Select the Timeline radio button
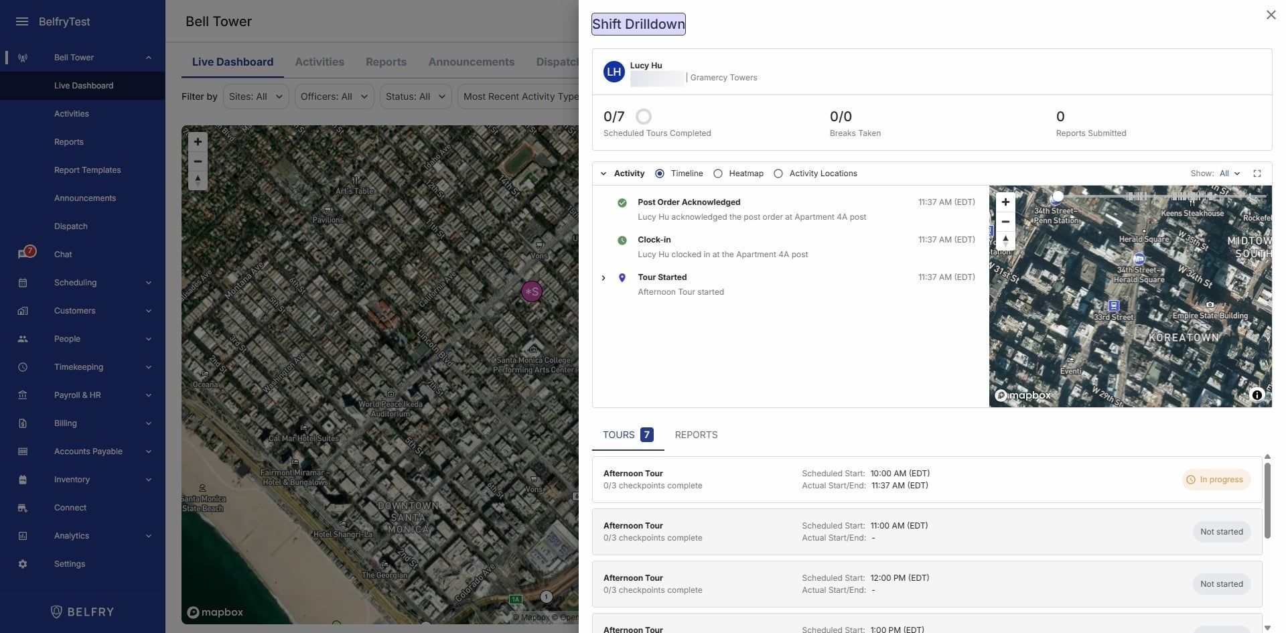 pos(660,173)
